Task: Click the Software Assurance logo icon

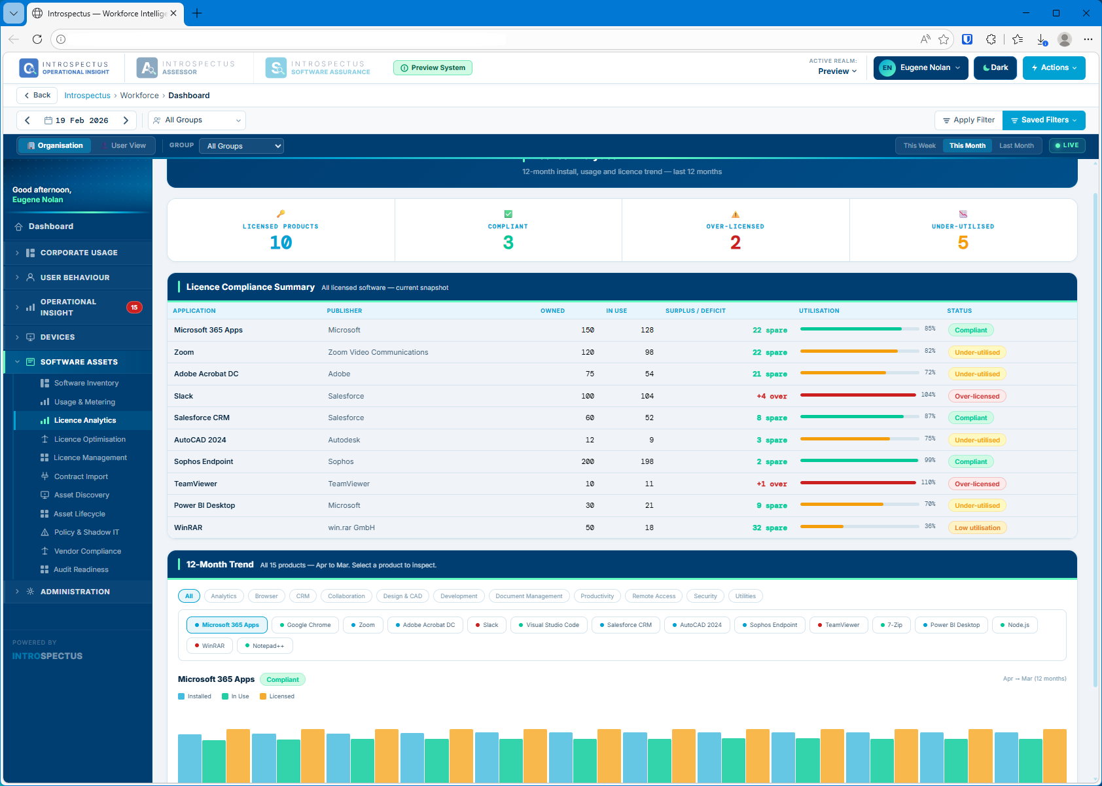Action: point(276,68)
